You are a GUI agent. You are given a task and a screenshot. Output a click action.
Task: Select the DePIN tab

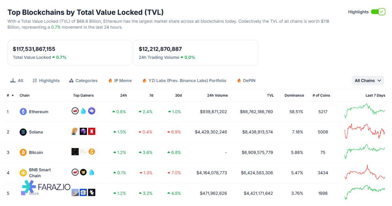pyautogui.click(x=246, y=80)
